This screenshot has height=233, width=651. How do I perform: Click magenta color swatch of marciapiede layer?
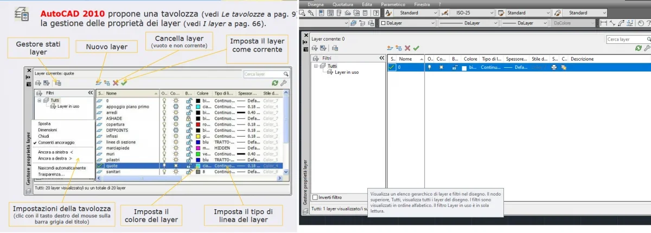tap(197, 148)
